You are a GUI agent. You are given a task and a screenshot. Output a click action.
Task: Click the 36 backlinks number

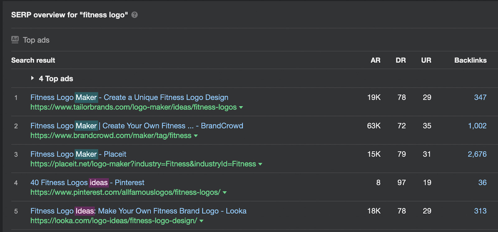482,182
